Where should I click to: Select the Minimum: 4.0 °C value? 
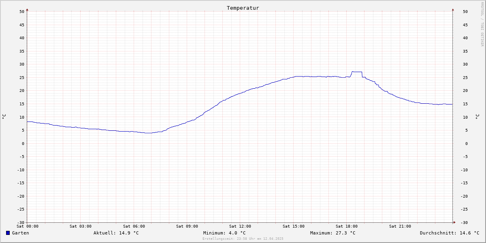224,233
